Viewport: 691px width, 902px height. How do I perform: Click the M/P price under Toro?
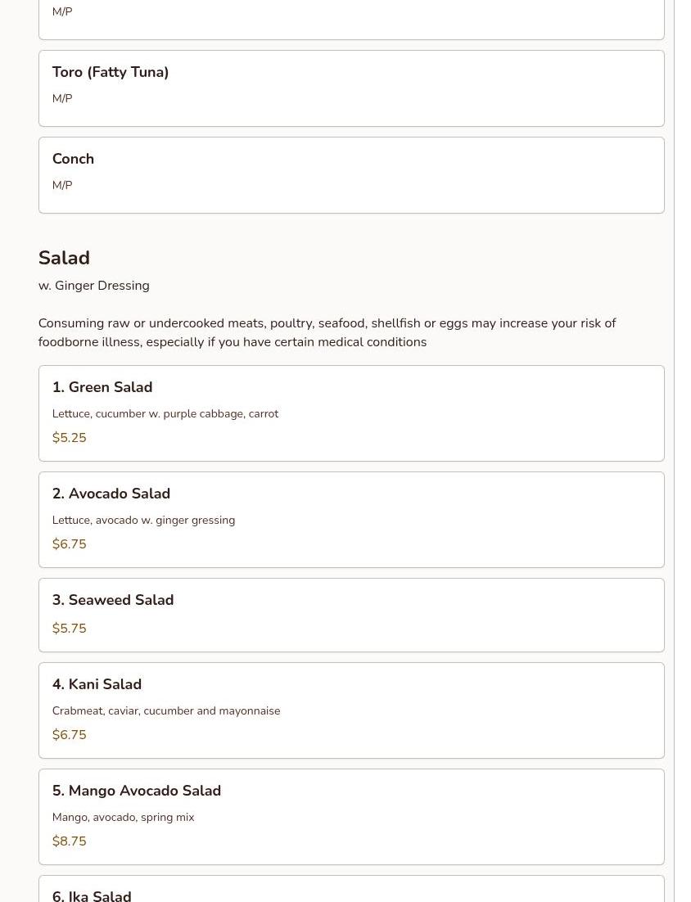62,98
